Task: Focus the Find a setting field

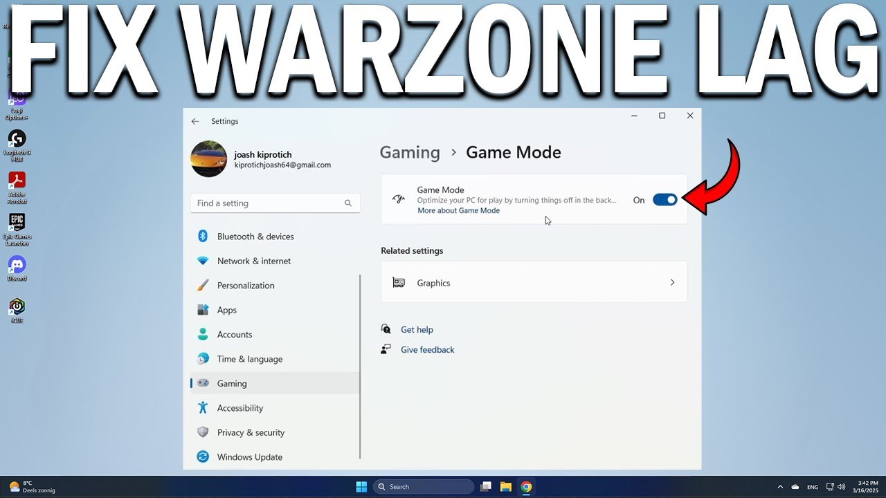Action: (275, 203)
